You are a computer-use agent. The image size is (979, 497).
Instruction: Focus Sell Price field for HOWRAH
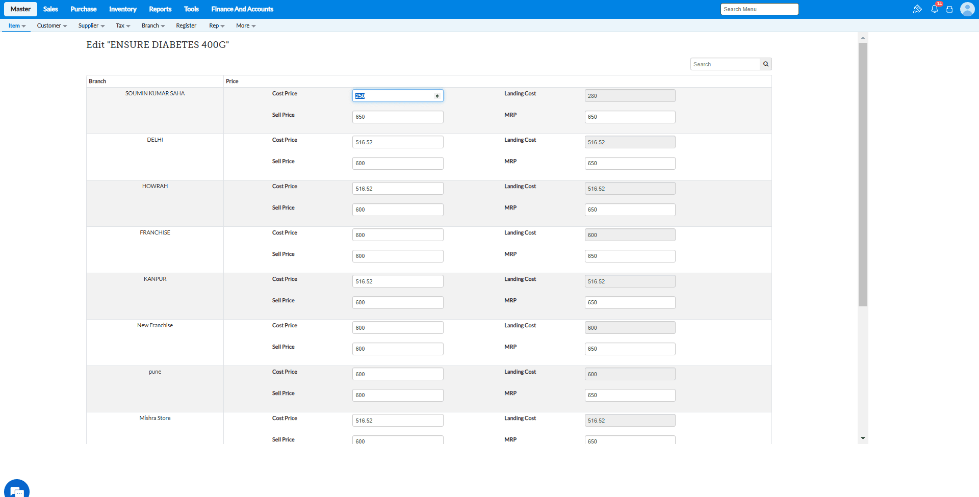point(398,210)
